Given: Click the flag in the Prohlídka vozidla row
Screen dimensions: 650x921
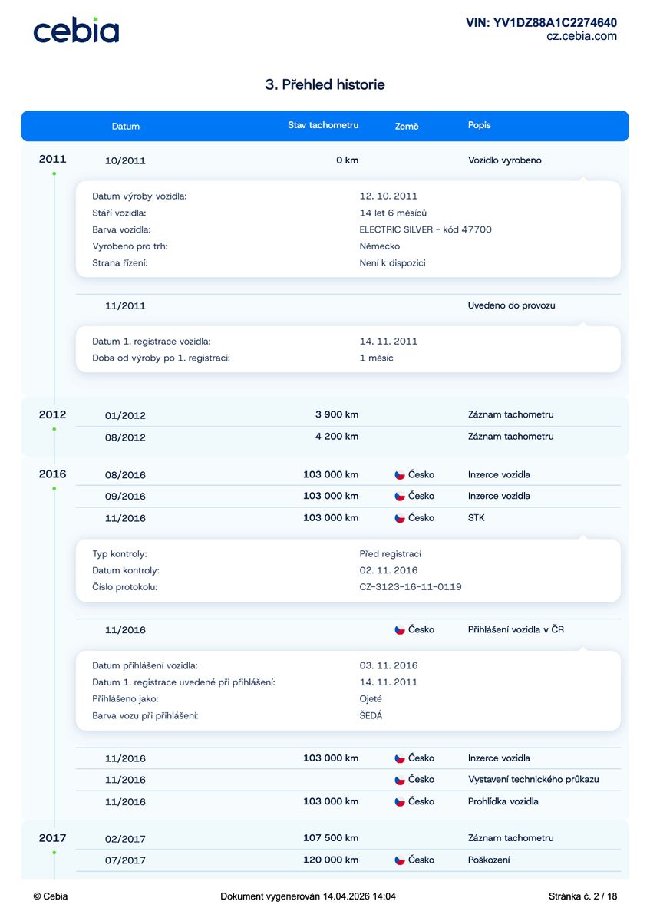Looking at the screenshot, I should (399, 802).
